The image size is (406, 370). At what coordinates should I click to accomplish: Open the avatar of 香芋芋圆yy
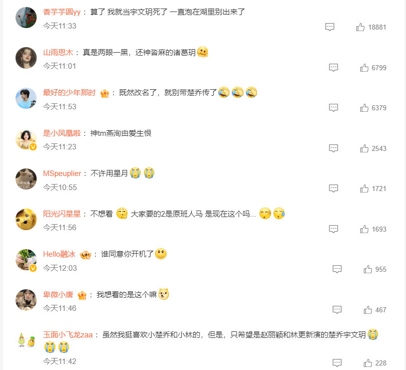click(x=26, y=18)
